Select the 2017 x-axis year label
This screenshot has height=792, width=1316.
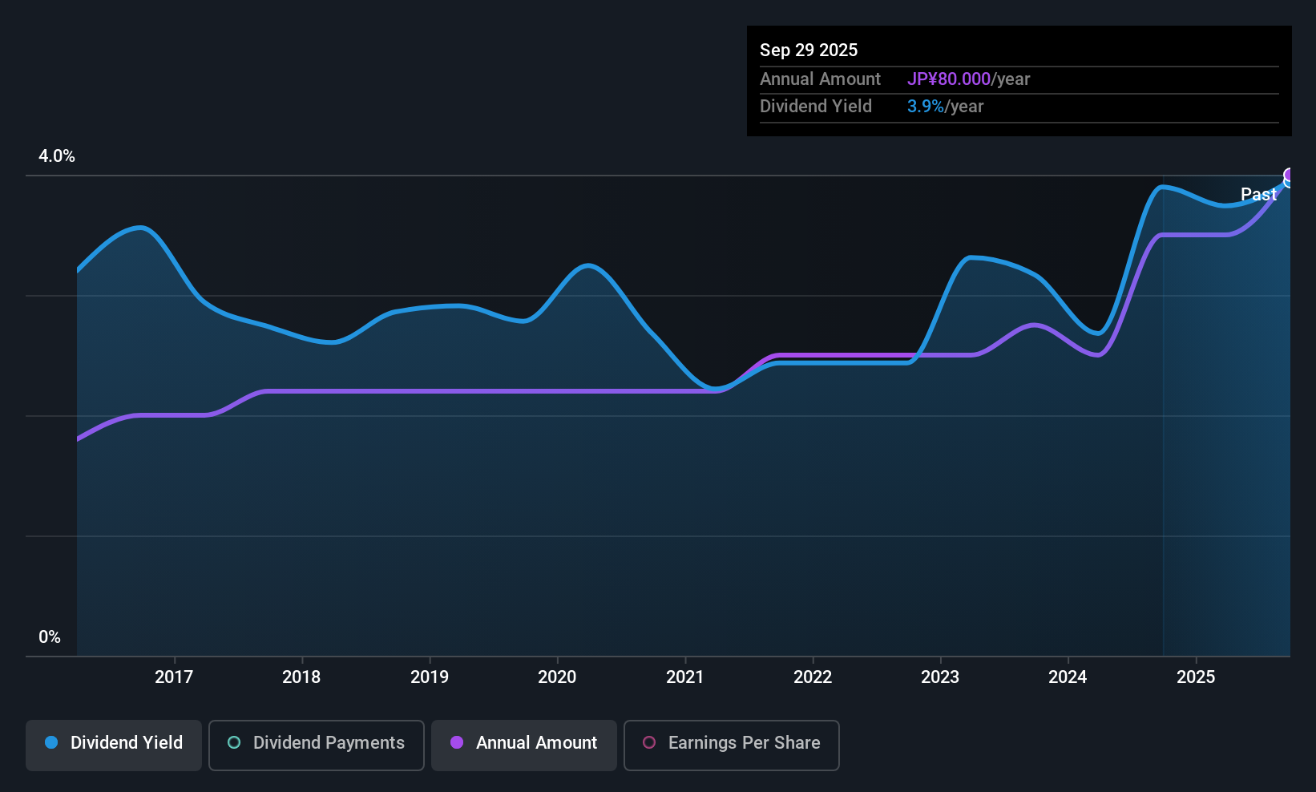coord(174,677)
